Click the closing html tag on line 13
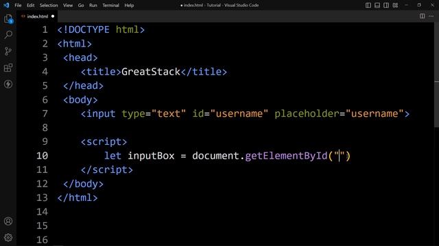Image resolution: width=439 pixels, height=246 pixels. [x=78, y=197]
